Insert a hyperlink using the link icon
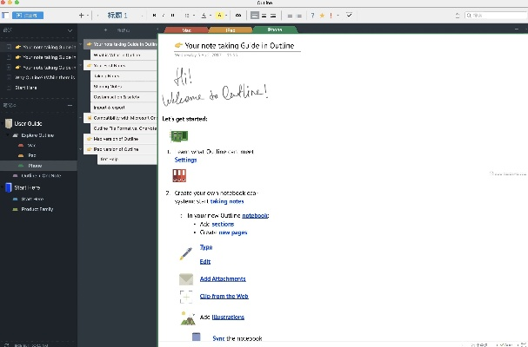The width and height of the screenshot is (528, 347). [238, 16]
